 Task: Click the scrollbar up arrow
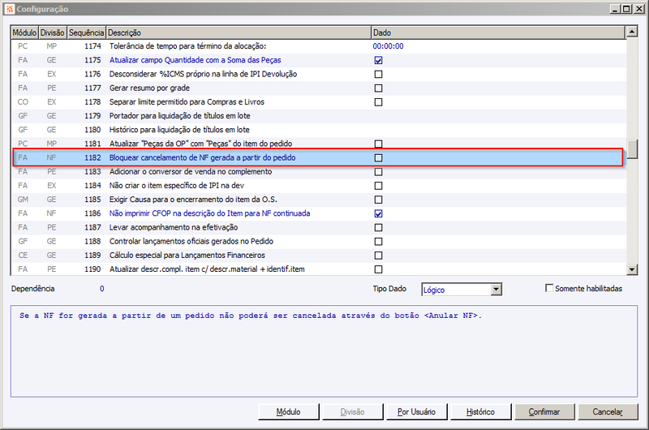(x=632, y=32)
